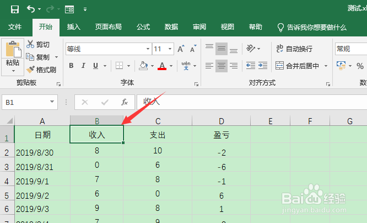Switch to the 插入 ribbon tab

coord(74,27)
